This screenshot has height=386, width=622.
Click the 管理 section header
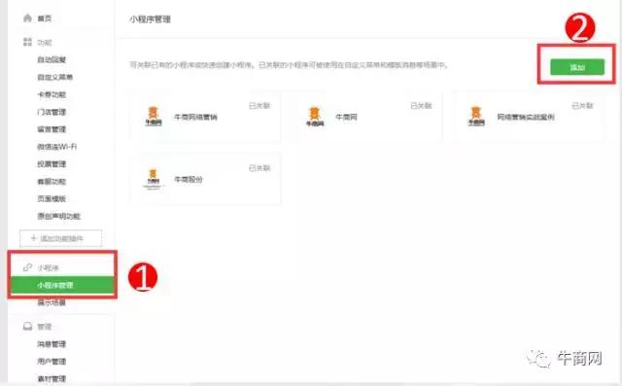45,327
